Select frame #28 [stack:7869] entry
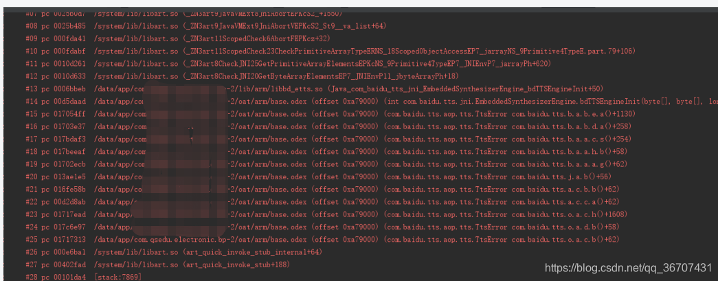This screenshot has width=718, height=281. [83, 278]
